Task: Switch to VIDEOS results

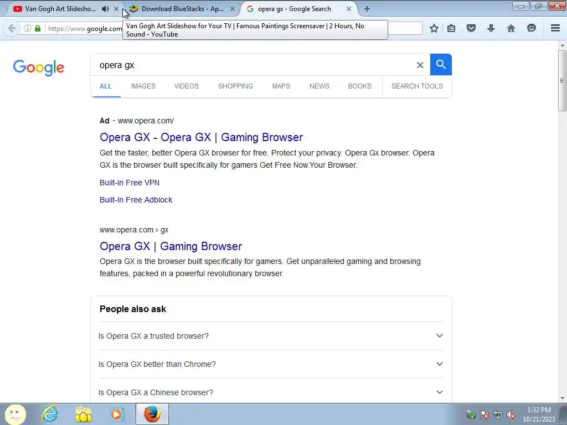Action: (187, 86)
